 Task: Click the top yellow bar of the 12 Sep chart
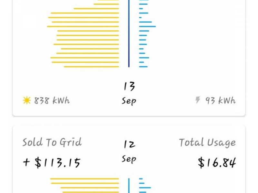pyautogui.click(x=84, y=179)
